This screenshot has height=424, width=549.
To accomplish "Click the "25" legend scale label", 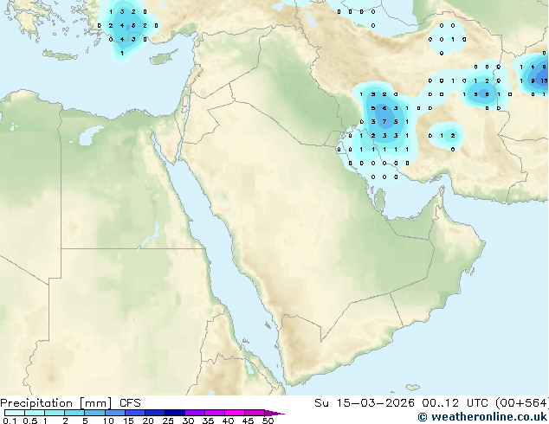I will pyautogui.click(x=168, y=421).
